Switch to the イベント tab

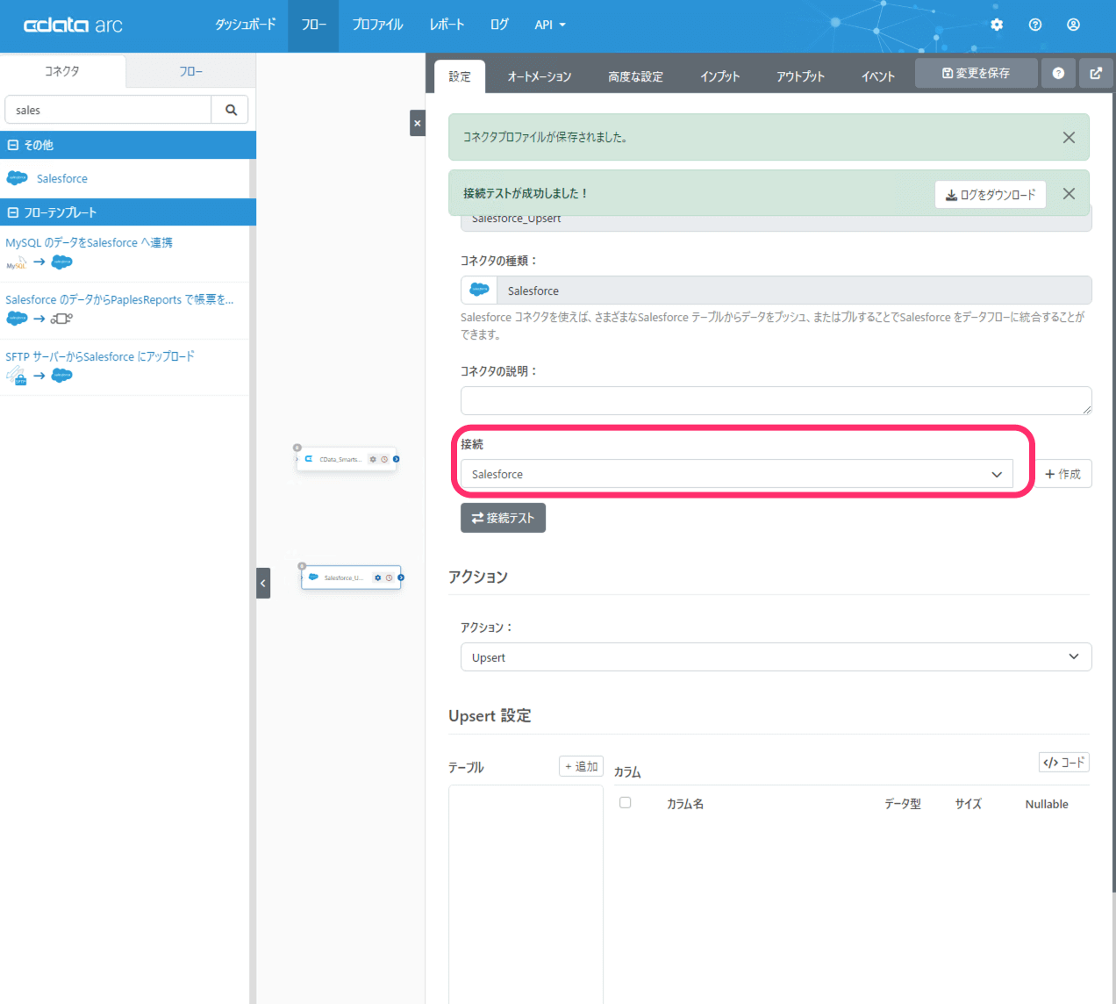878,76
